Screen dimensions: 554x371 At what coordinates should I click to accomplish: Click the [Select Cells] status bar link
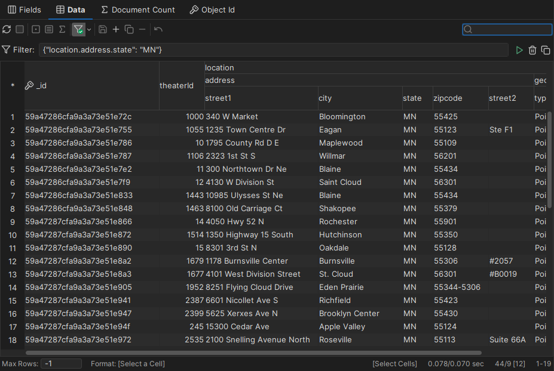pos(394,363)
